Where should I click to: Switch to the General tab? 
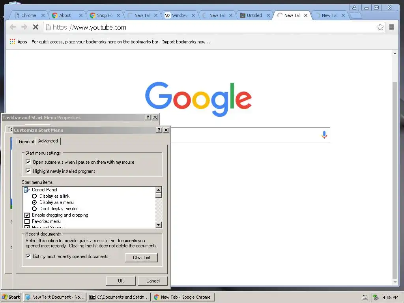tap(26, 142)
